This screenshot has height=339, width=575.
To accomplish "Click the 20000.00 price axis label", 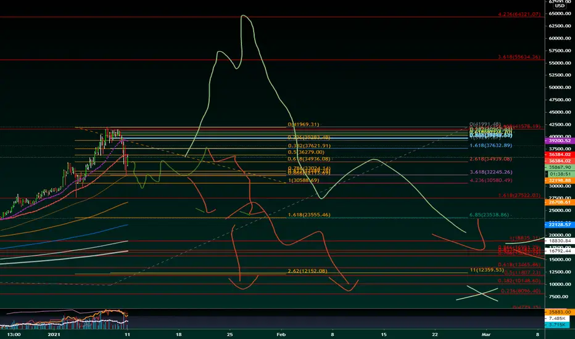I will (560, 235).
